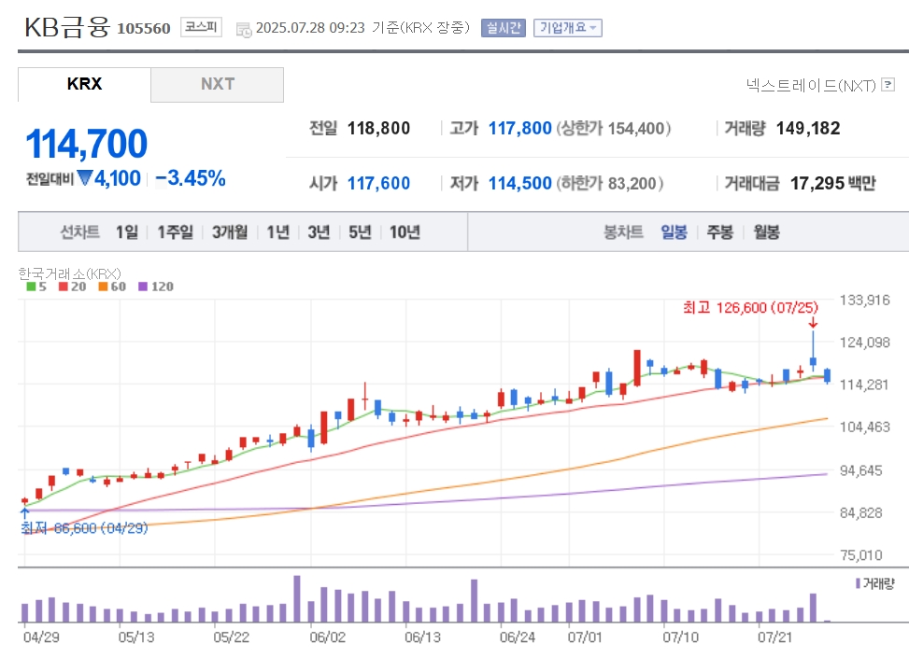This screenshot has height=658, width=909.
Task: Click the KB금융 stock name heading
Action: click(67, 27)
